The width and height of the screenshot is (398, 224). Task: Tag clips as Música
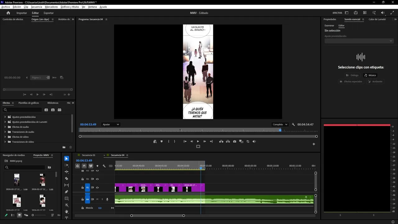370,75
